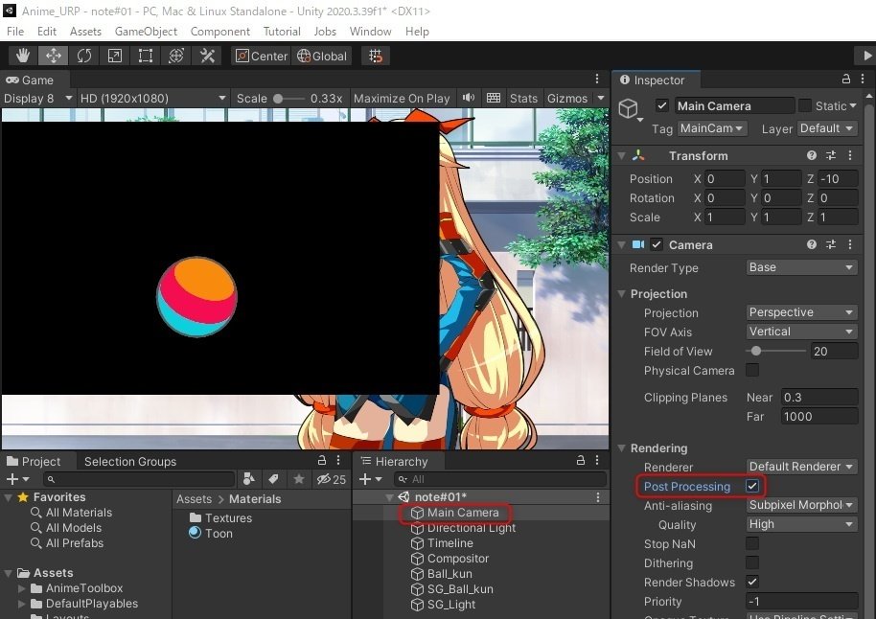Lock the Inspector panel

click(846, 80)
